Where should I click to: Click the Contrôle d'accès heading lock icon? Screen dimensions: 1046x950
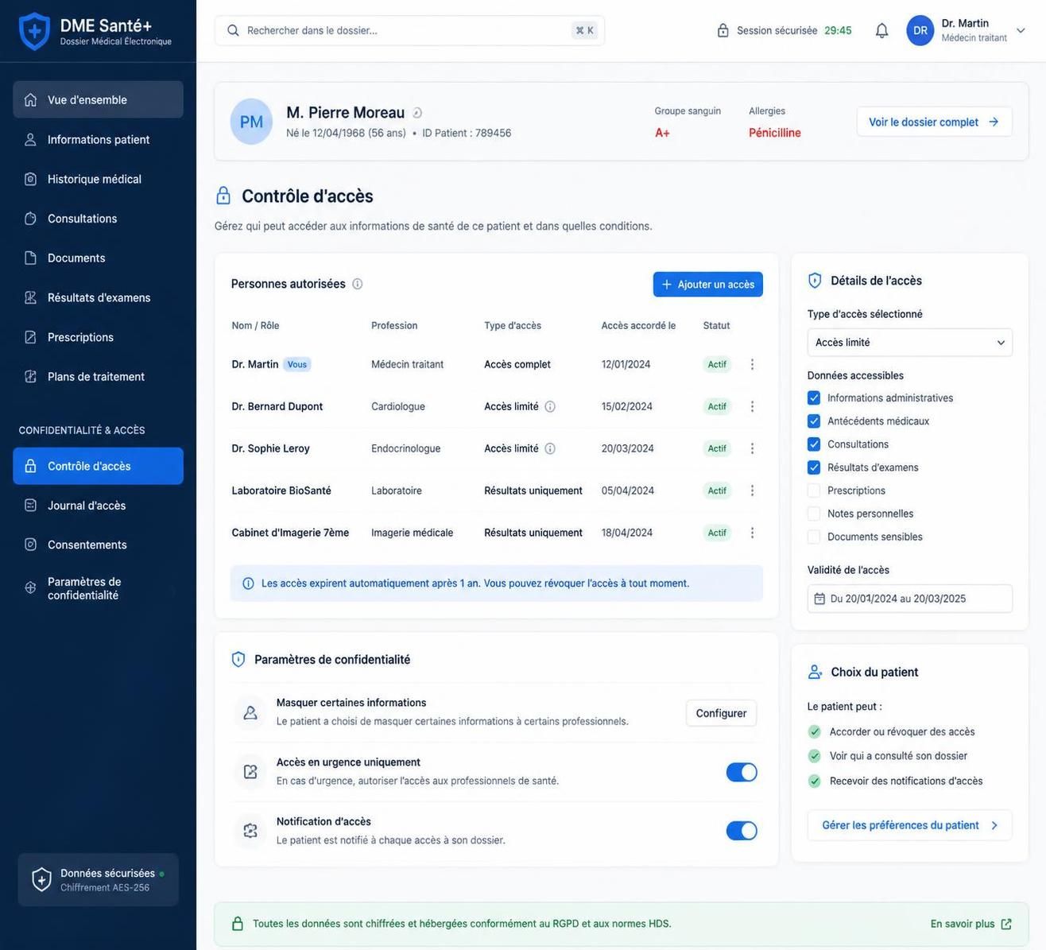coord(223,196)
